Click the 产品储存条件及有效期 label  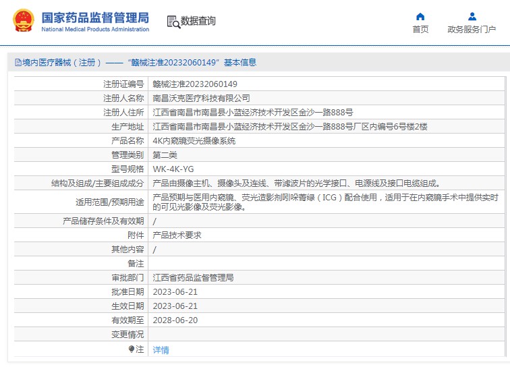coord(103,221)
